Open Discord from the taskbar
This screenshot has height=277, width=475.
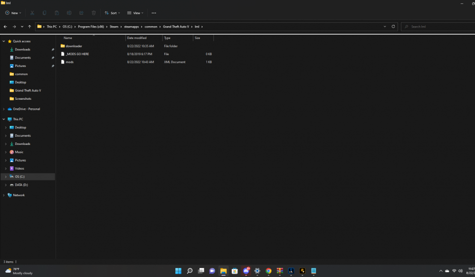(246, 271)
